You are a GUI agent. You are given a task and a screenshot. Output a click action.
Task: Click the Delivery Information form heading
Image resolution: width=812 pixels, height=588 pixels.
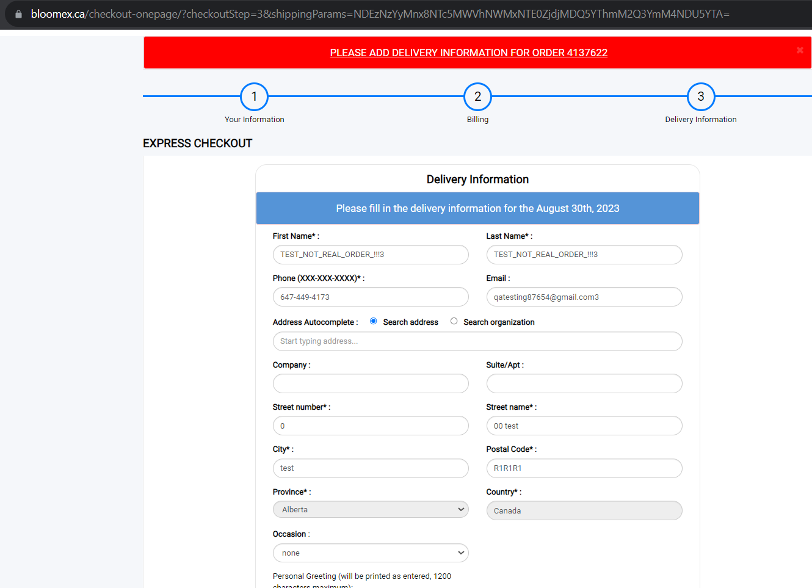(477, 180)
